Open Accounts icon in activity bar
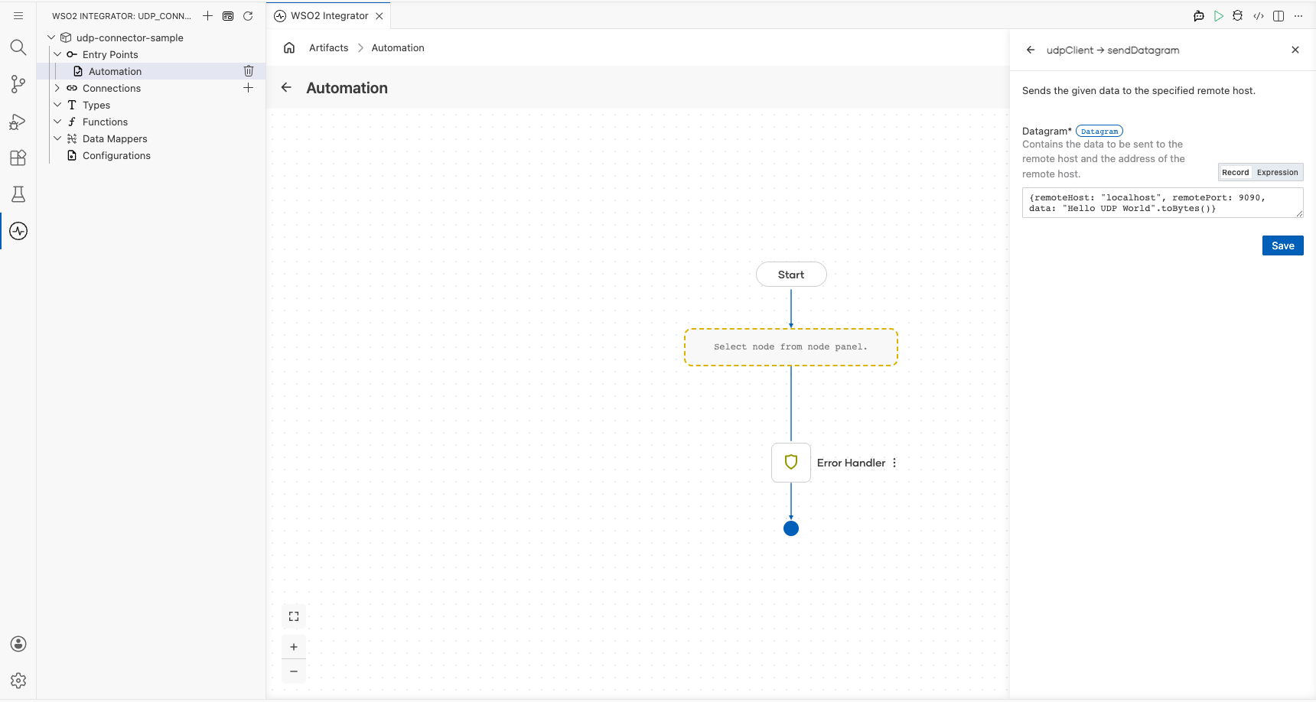 18,644
